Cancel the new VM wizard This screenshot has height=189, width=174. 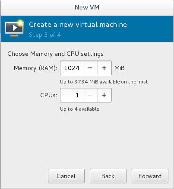[66, 176]
